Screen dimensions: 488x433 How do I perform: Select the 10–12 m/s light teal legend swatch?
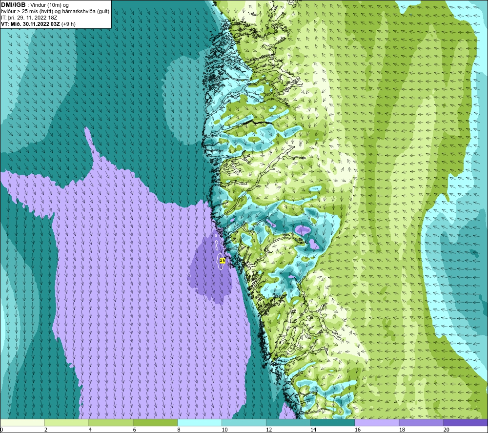coord(244,423)
